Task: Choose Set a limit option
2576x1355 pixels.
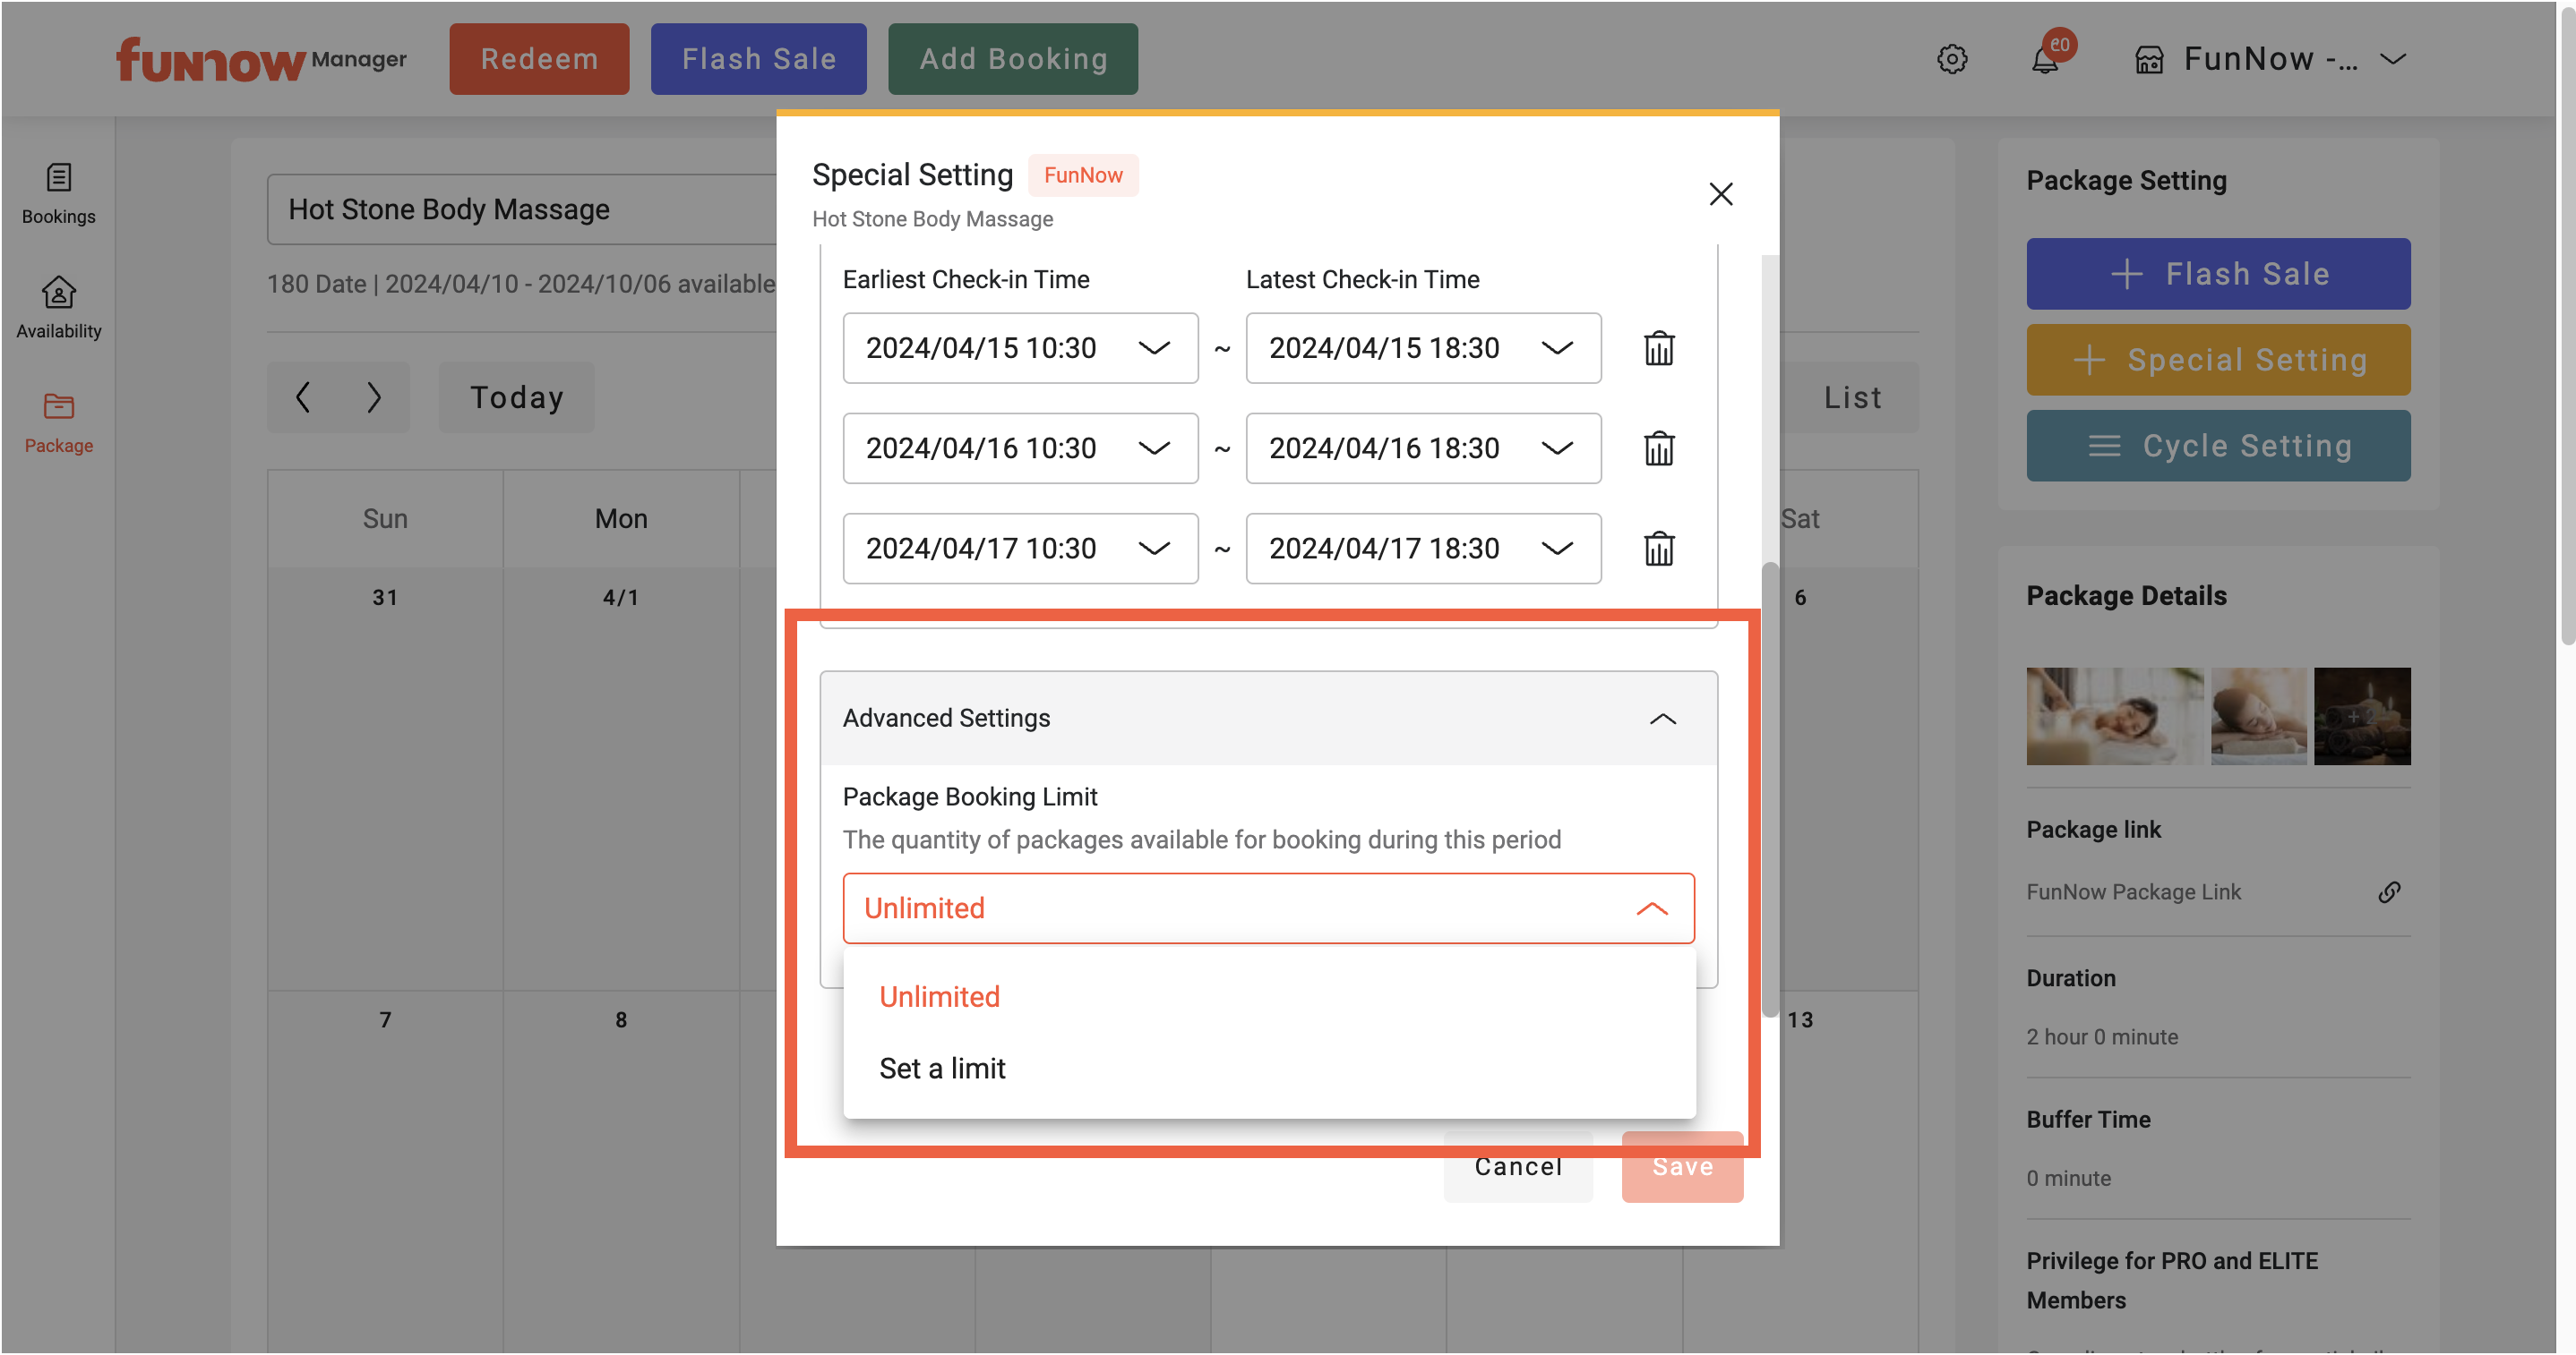Action: pos(1268,1069)
